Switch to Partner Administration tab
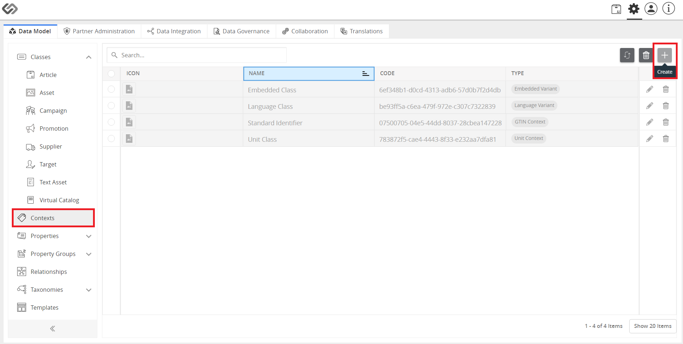 click(99, 31)
